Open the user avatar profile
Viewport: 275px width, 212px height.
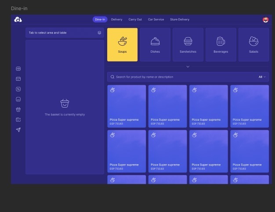click(265, 19)
